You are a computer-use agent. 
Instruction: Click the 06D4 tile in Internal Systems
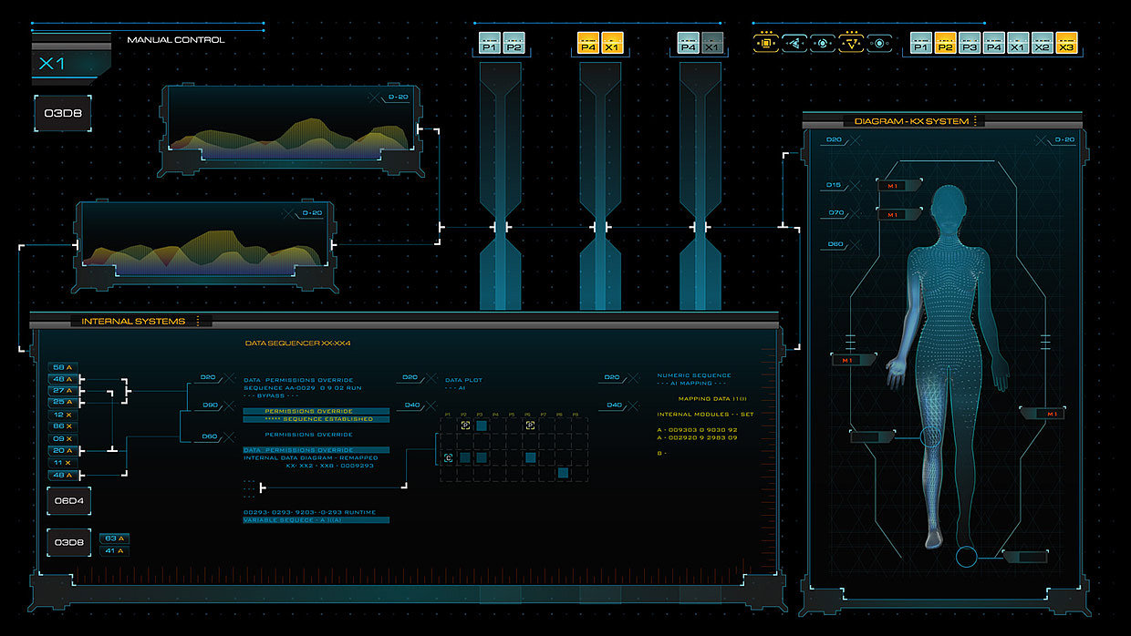pos(68,501)
